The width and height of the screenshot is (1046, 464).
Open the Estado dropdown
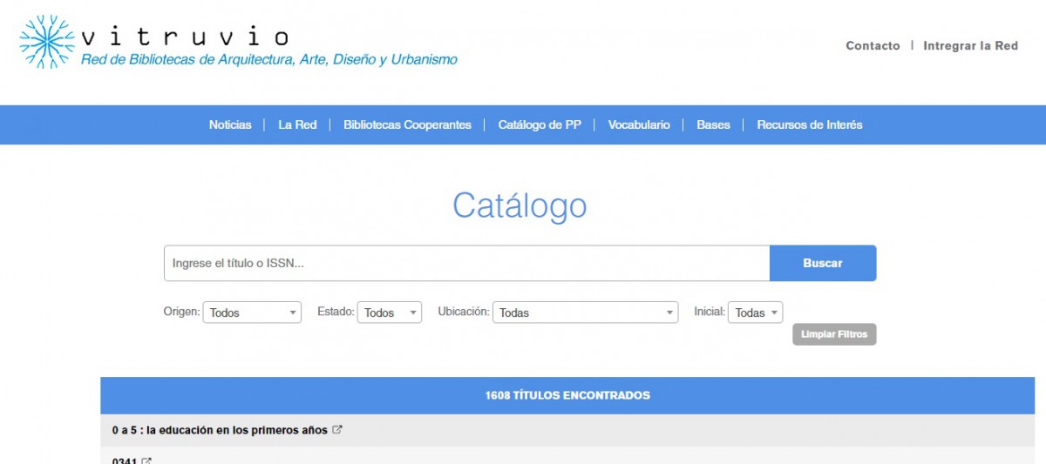(389, 313)
